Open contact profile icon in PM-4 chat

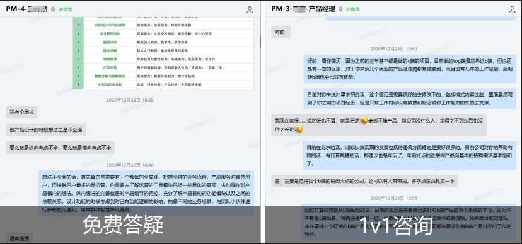(250, 9)
